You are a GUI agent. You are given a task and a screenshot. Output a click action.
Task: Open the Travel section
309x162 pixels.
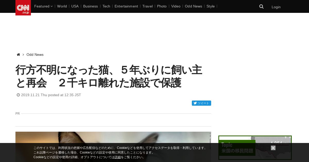(x=148, y=6)
